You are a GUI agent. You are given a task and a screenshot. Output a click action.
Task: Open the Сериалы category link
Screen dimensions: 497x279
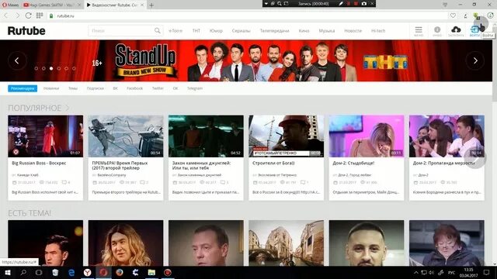242,31
